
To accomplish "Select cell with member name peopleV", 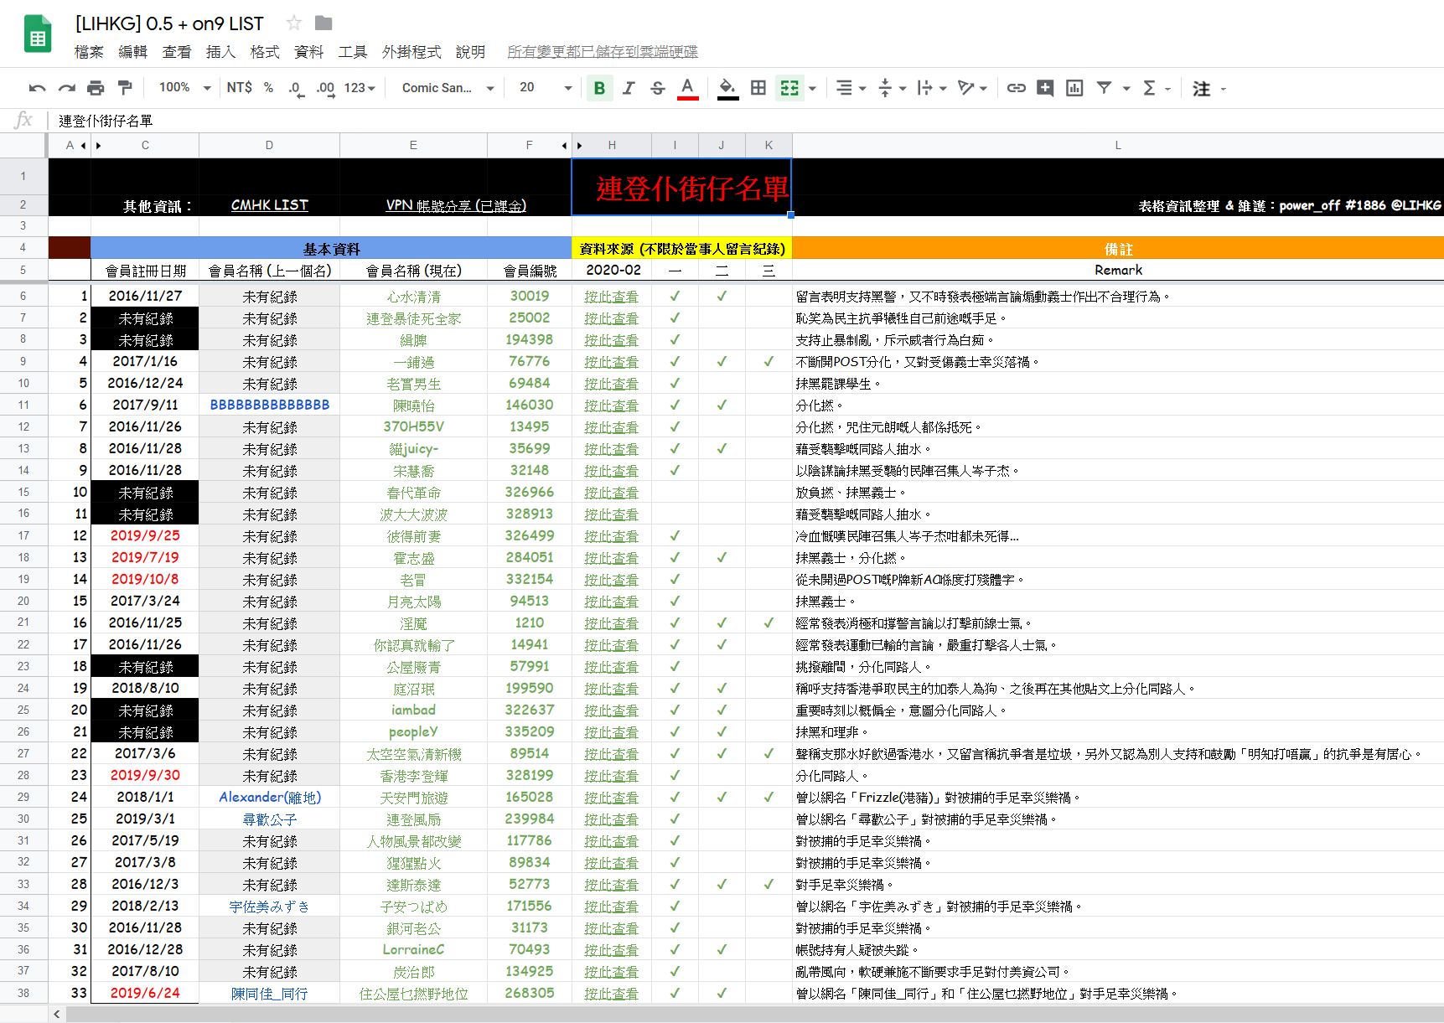I will click(x=413, y=731).
